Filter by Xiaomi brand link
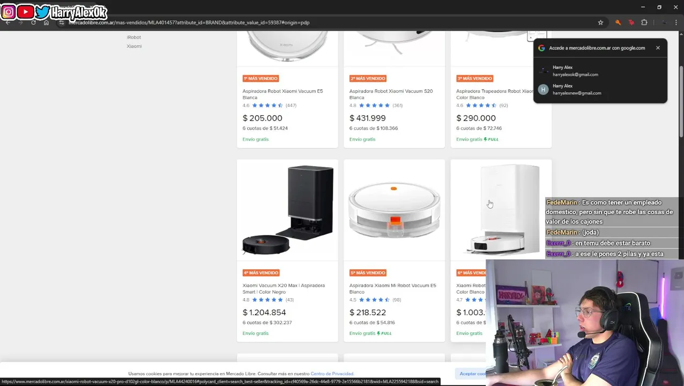Viewport: 684px width, 386px height. pos(134,46)
